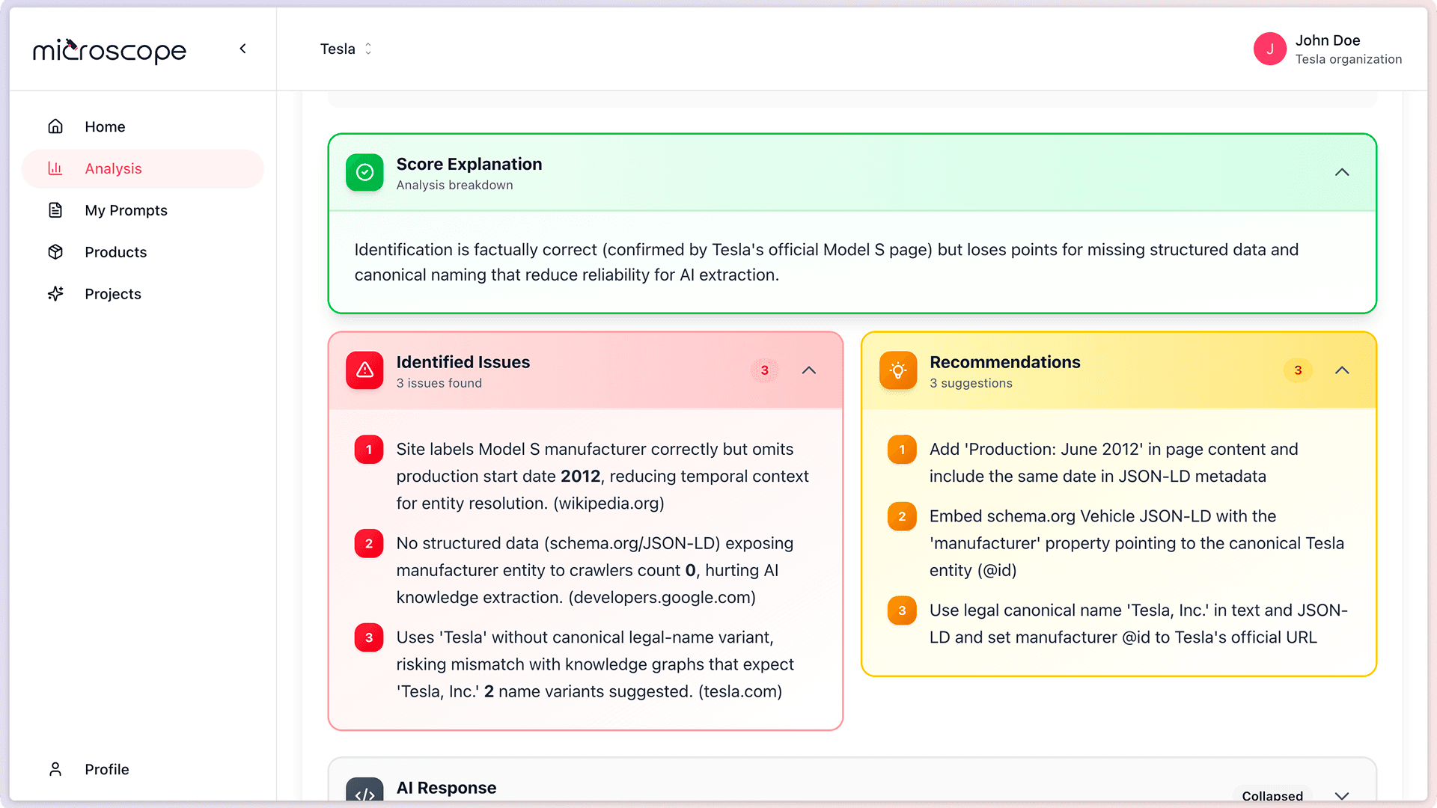1437x808 pixels.
Task: Click the Analysis chart icon
Action: [55, 168]
